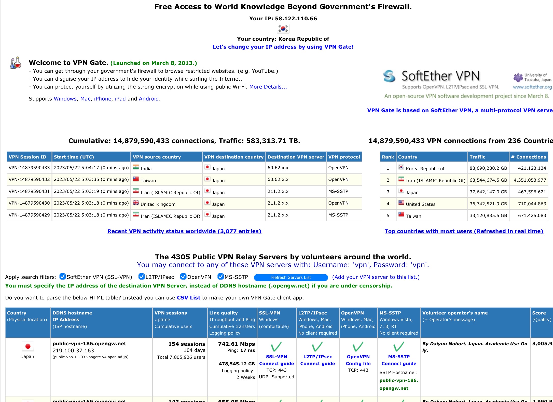Open the CSV List link
Image resolution: width=553 pixels, height=402 pixels.
point(189,298)
